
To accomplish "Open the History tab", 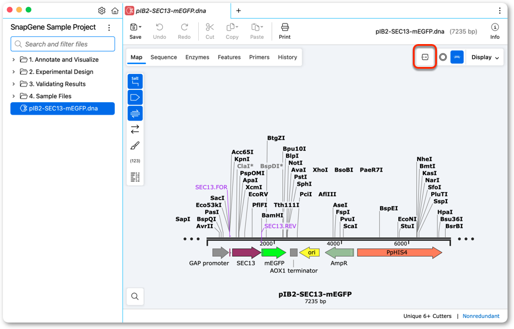I will pyautogui.click(x=288, y=58).
